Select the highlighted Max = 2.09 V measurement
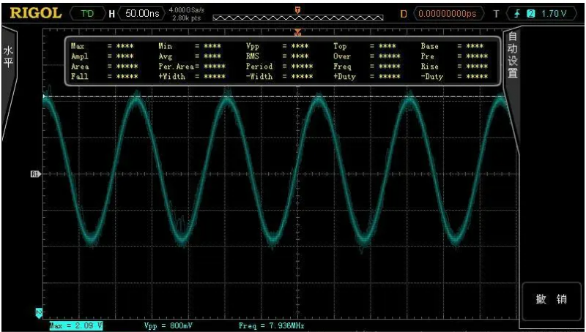 pos(76,325)
